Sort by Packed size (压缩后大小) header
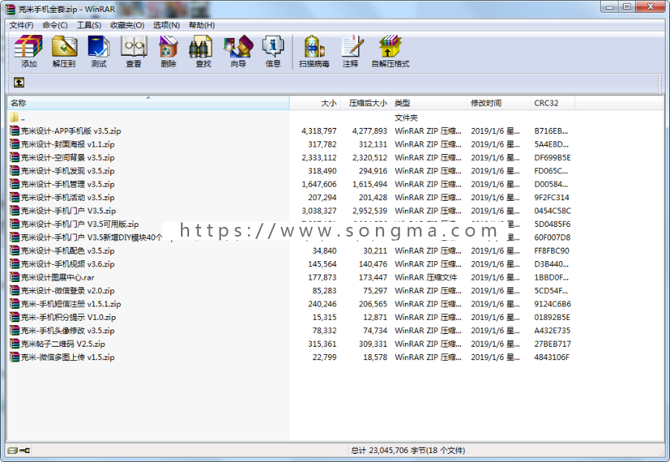Screen dimensions: 670x462 click(366, 103)
